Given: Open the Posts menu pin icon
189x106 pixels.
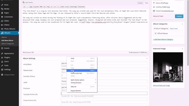Looking at the screenshot, I should pos(2,5).
